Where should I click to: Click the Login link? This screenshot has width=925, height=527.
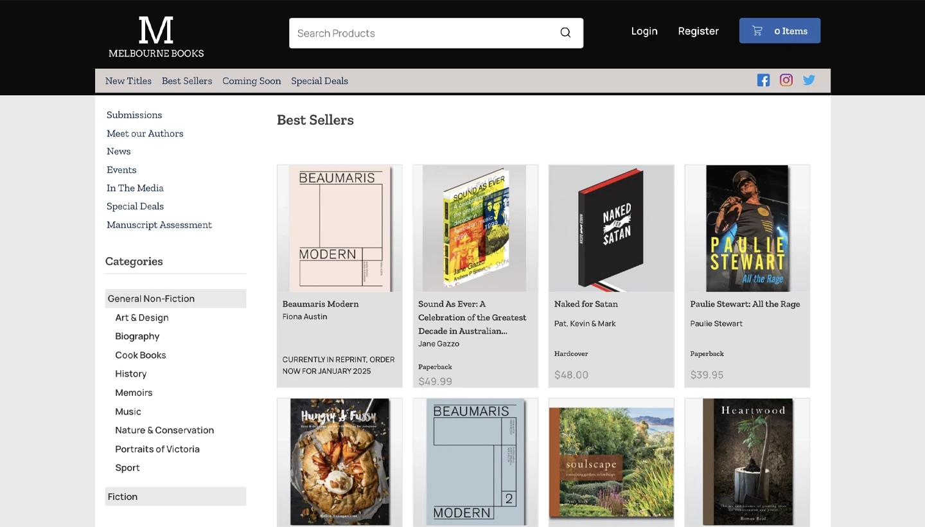[644, 31]
